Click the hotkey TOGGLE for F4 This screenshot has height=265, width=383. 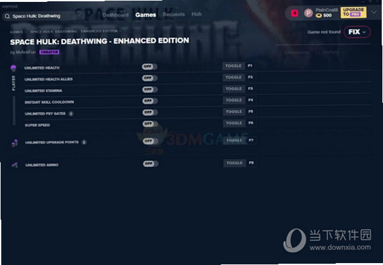234,100
